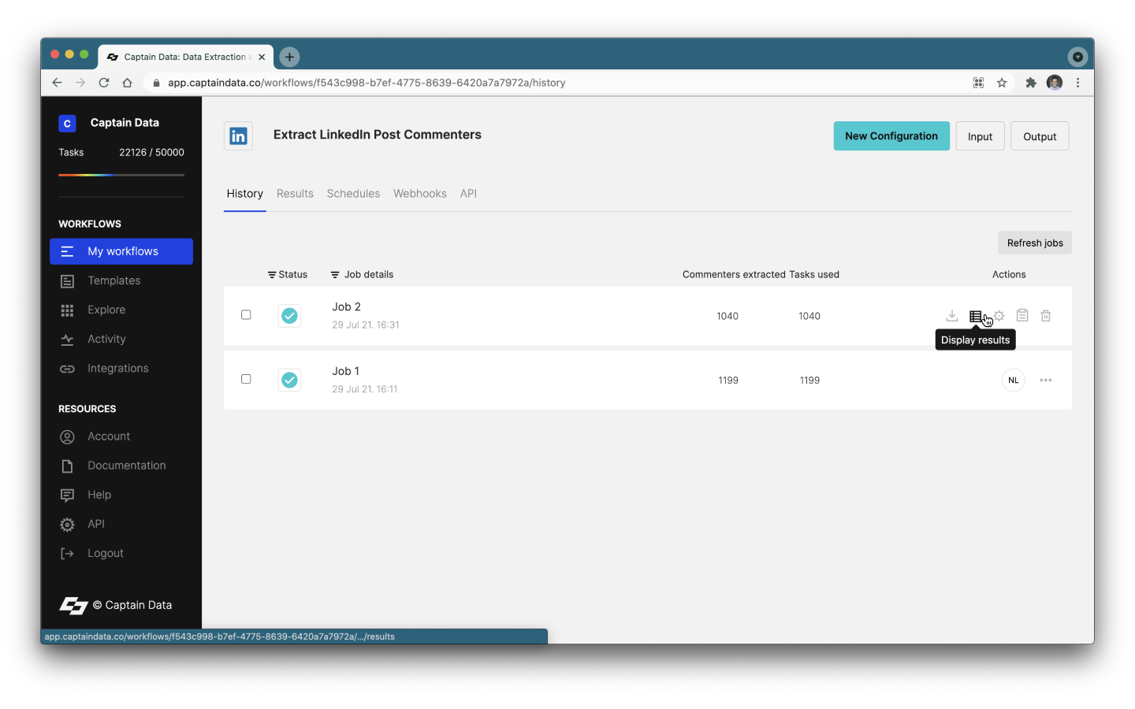This screenshot has height=709, width=1135.
Task: Open browser extensions puzzle icon
Action: (1031, 83)
